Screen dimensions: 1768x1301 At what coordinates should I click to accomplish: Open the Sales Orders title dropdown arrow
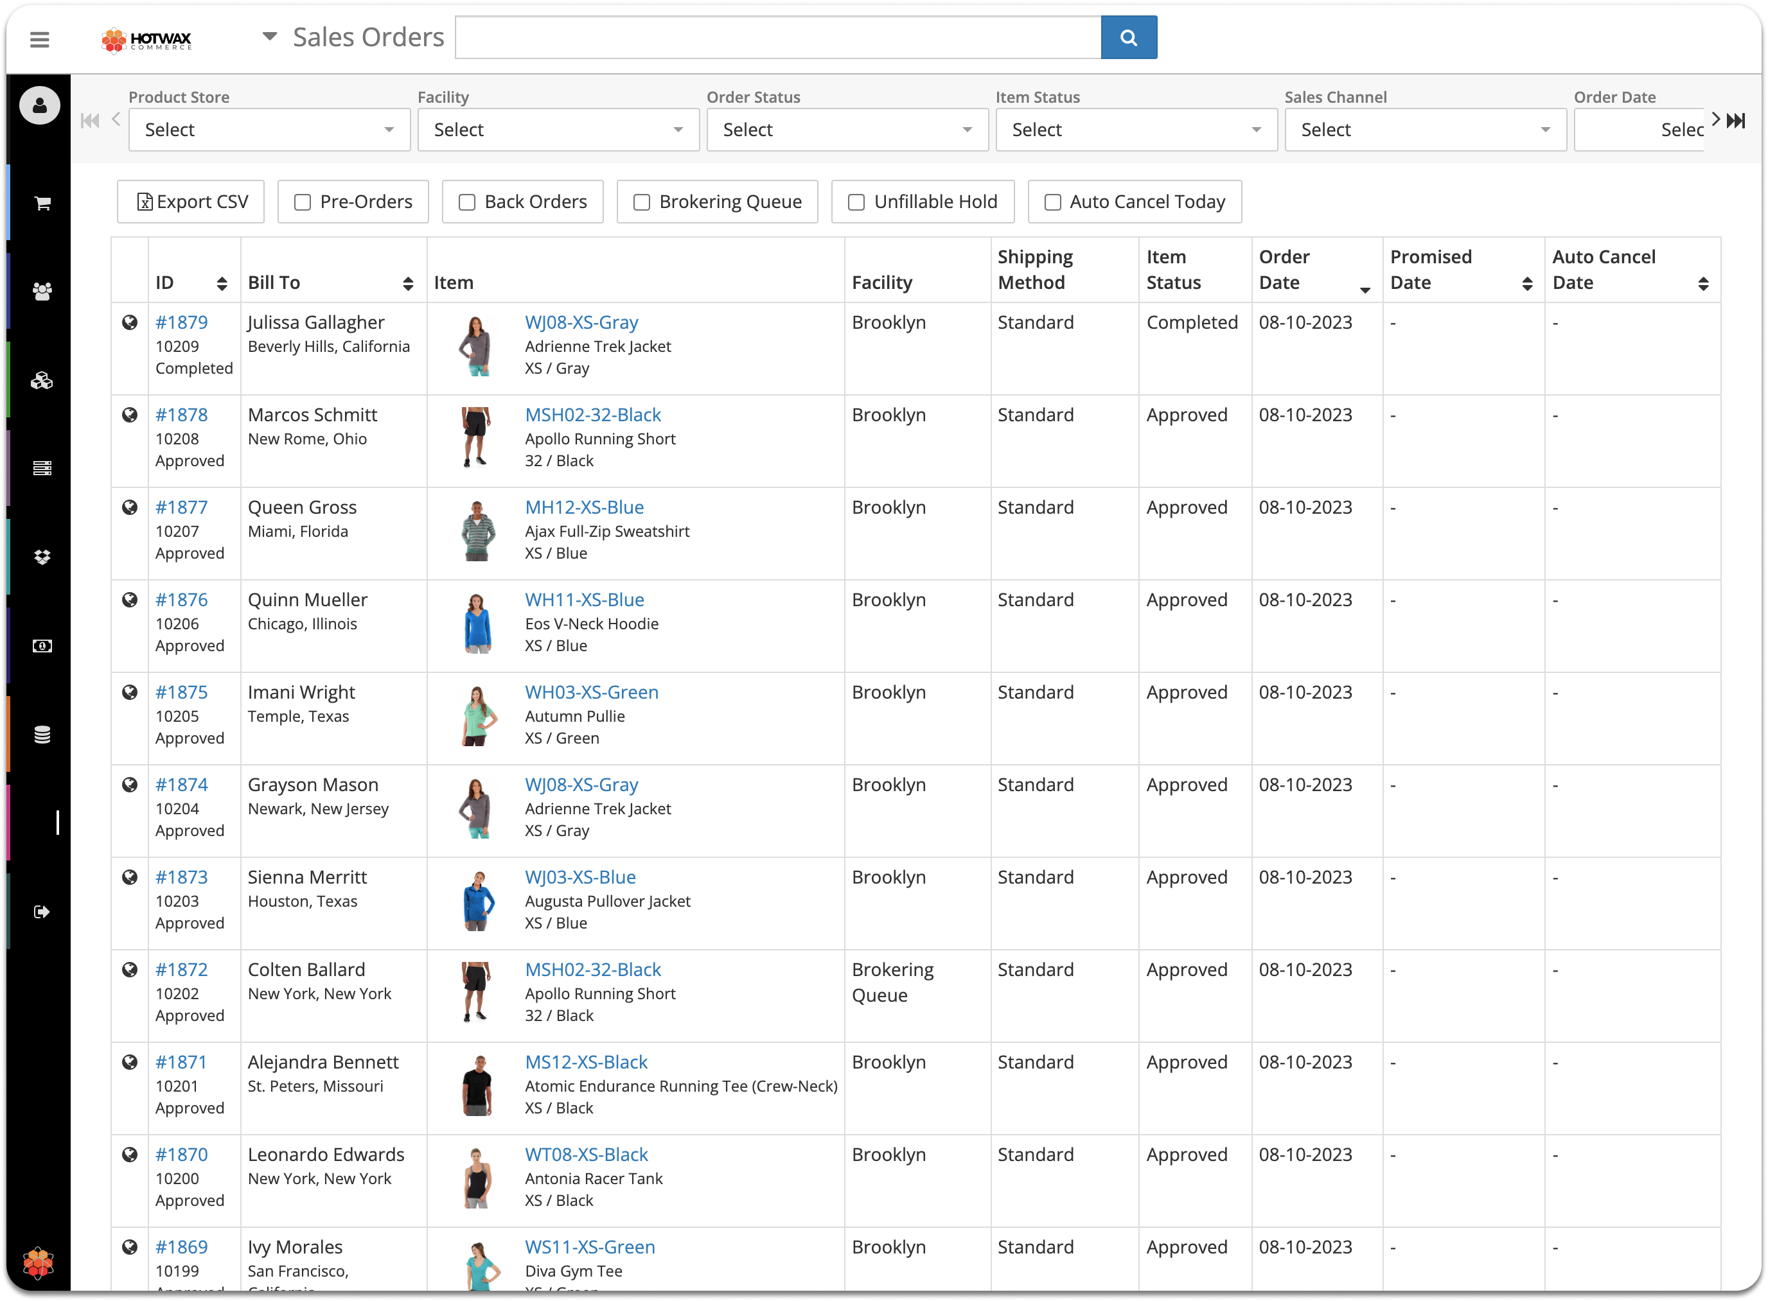pos(269,36)
